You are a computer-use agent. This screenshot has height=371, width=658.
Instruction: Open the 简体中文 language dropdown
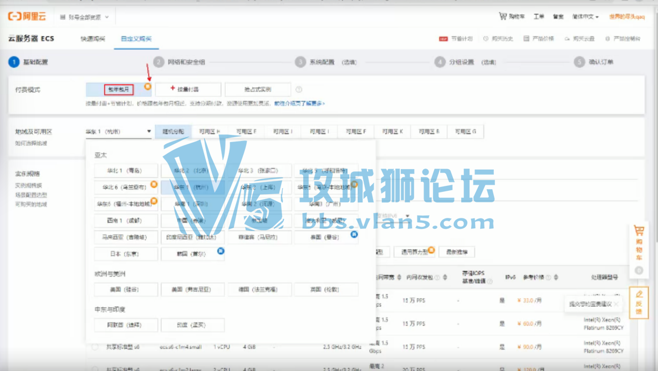[585, 17]
